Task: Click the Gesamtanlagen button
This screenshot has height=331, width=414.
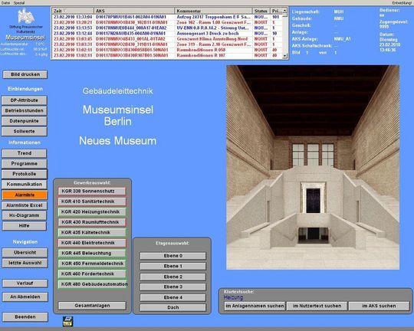Action: 92,306
